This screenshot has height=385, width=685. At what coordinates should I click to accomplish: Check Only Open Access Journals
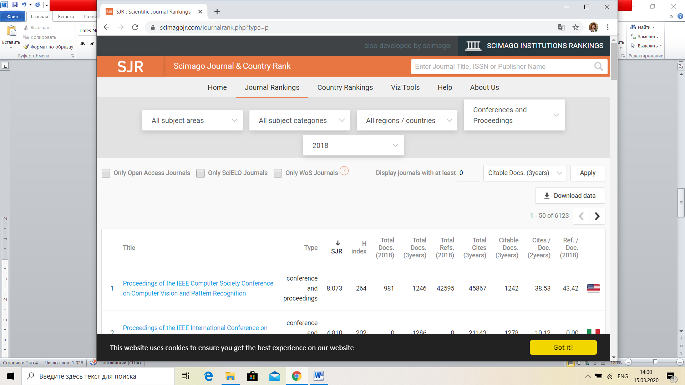pos(106,173)
